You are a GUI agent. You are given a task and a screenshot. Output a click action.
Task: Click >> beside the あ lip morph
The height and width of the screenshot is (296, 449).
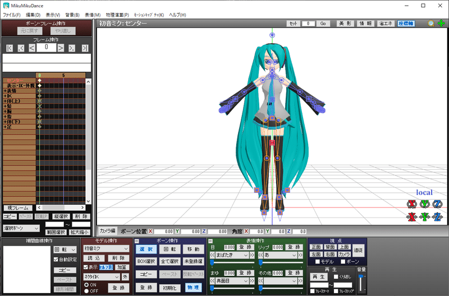point(300,255)
